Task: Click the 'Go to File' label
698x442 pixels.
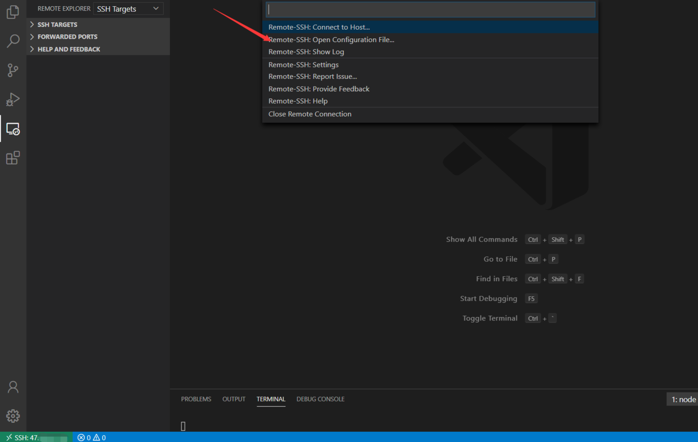Action: point(500,259)
